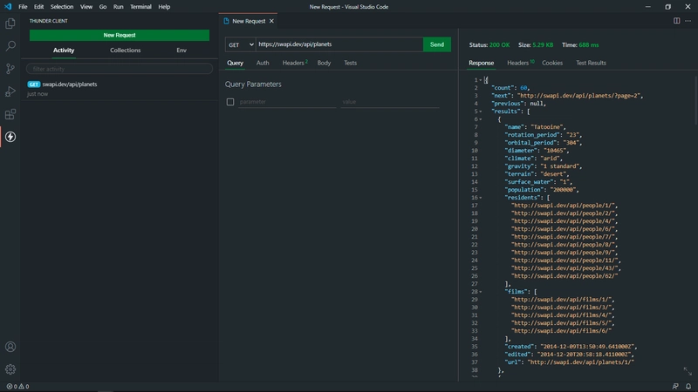Viewport: 698px width, 392px height.
Task: Click the file icon on New Request tab
Action: (x=226, y=21)
